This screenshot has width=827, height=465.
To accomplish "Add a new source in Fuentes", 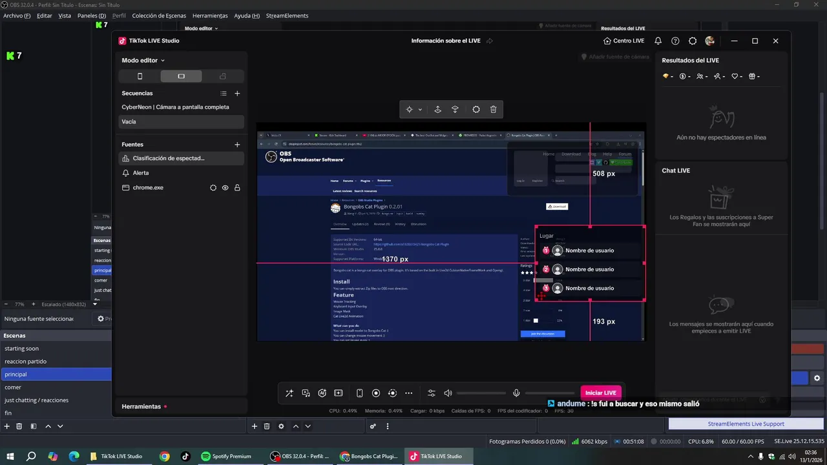I will click(x=237, y=145).
